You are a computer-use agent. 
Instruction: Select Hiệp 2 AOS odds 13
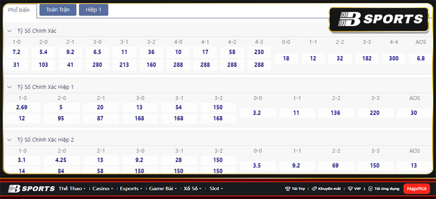pyautogui.click(x=414, y=166)
